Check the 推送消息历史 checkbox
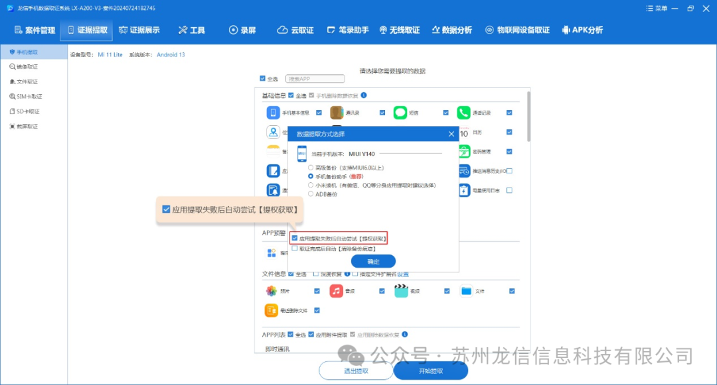 (x=509, y=170)
